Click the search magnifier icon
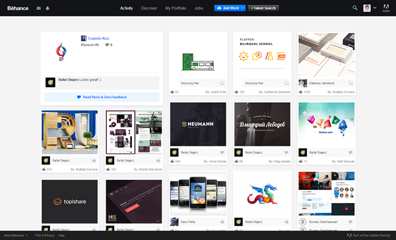The width and height of the screenshot is (396, 240). [355, 8]
